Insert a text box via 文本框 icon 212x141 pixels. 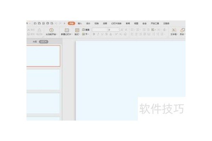coord(174,30)
